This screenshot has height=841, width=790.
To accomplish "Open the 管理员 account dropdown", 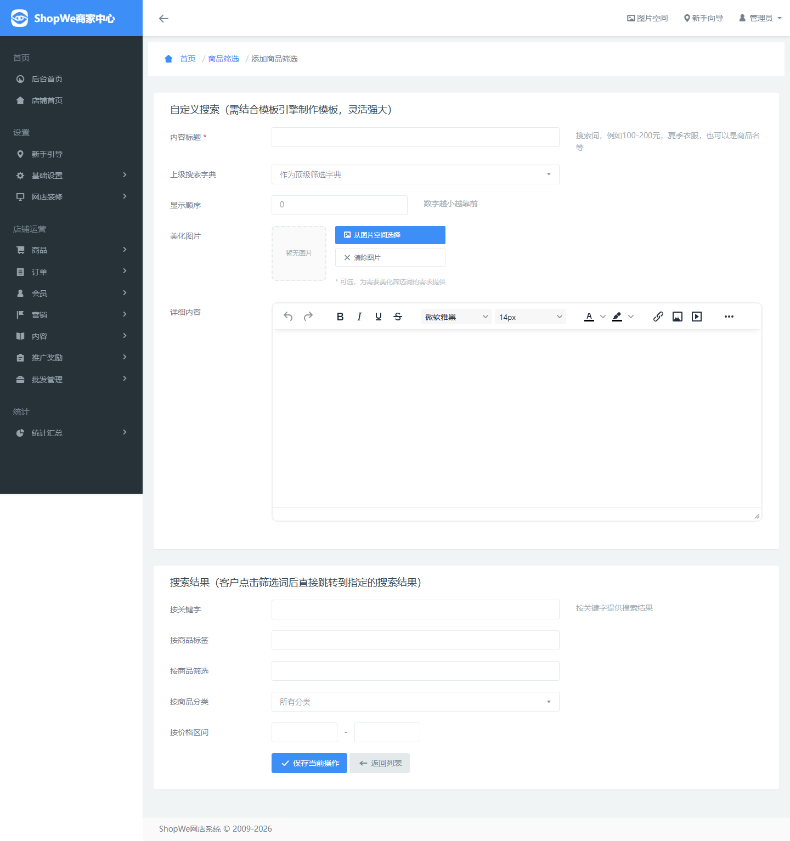I will pyautogui.click(x=760, y=18).
